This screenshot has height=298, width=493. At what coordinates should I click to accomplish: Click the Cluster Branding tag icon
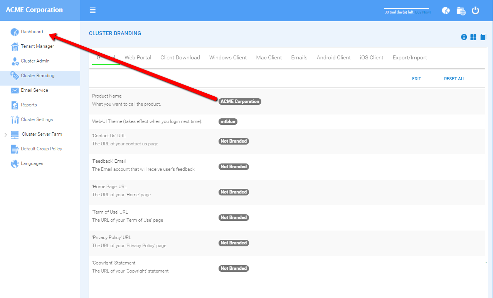15,76
